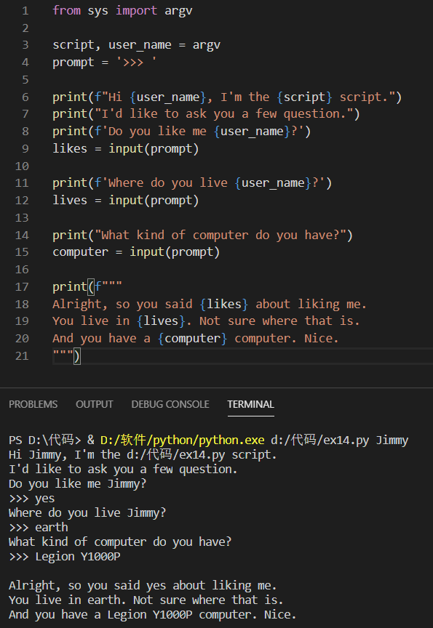The height and width of the screenshot is (628, 433).
Task: Click the likes variable on line 9
Action: [70, 148]
